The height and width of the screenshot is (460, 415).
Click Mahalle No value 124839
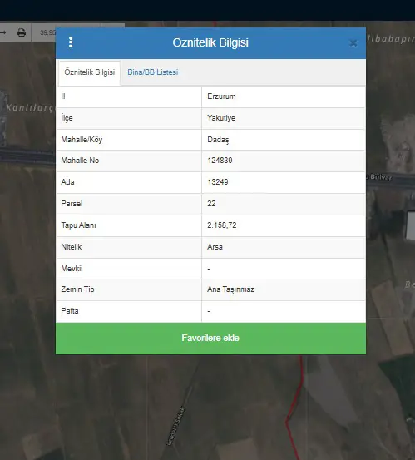pos(220,161)
